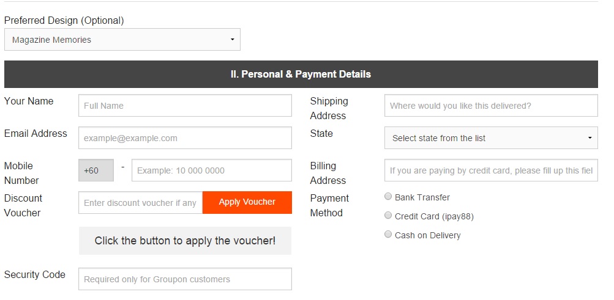Screen dimensions: 614x300
Task: Pick Cash on Delivery radio button
Action: point(388,235)
